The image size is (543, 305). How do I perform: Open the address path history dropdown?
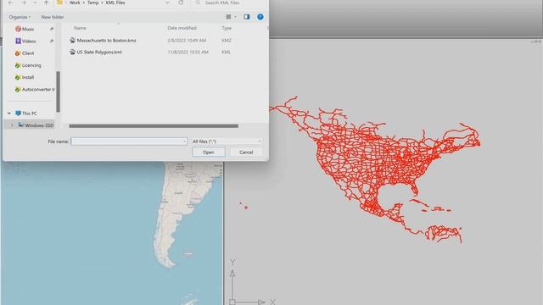tap(167, 3)
